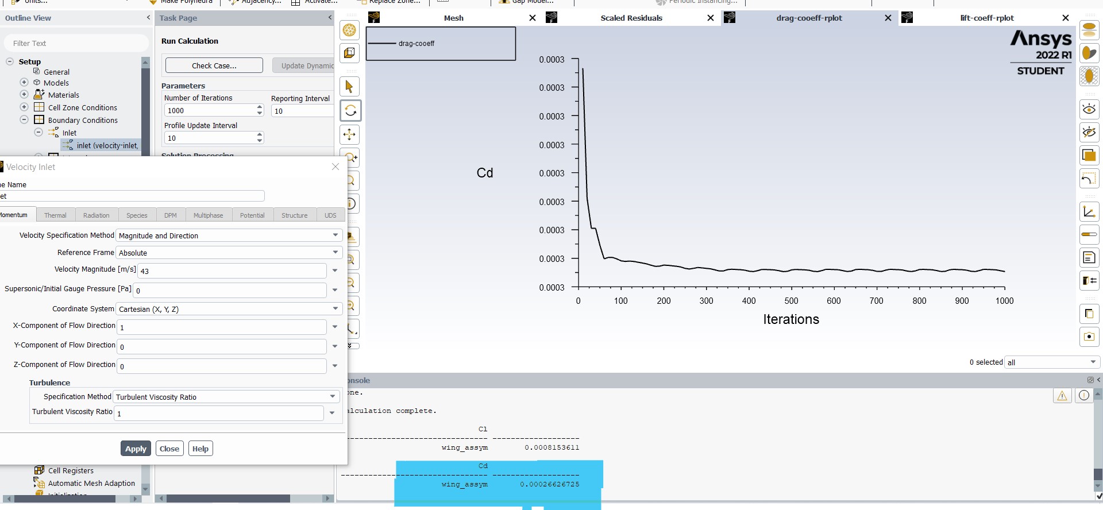Activate the rotate view tool

pos(350,110)
